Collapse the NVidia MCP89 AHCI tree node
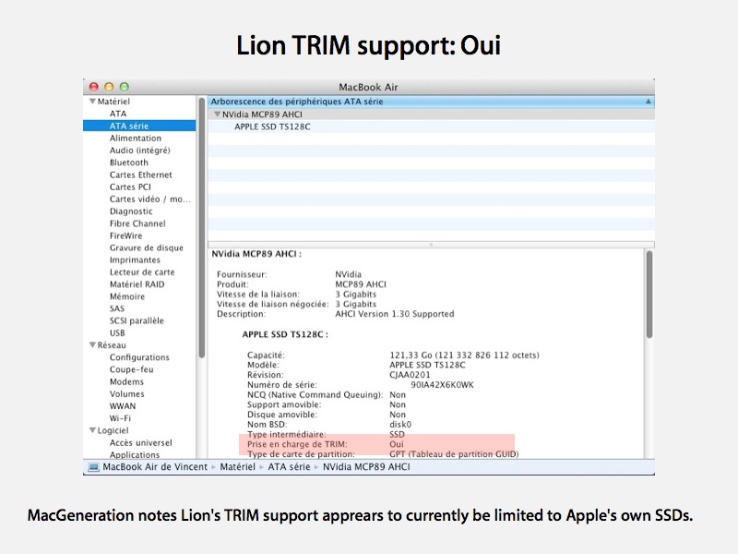 (x=217, y=114)
